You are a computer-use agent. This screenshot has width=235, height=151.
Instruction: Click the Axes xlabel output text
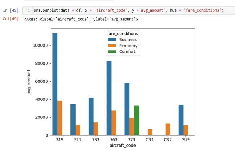click(x=81, y=19)
